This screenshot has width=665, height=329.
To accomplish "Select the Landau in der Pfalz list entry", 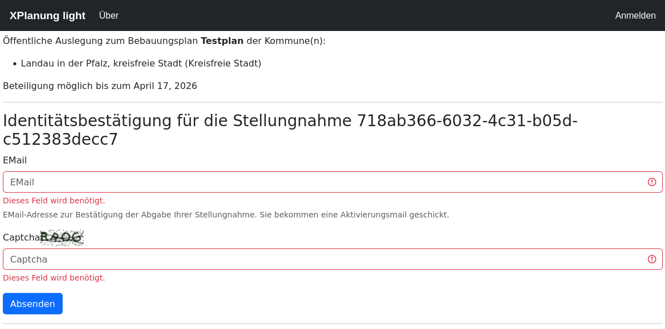I will click(140, 63).
